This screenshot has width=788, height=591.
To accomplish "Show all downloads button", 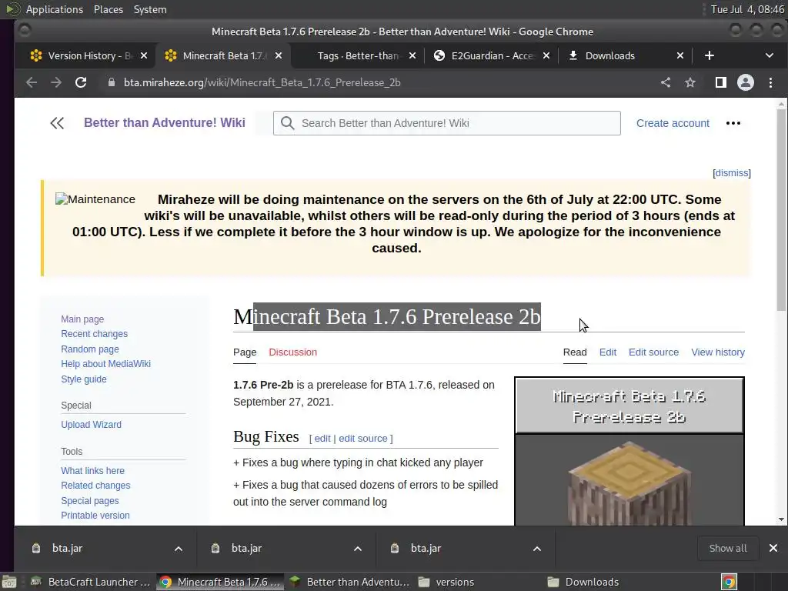I will point(728,548).
